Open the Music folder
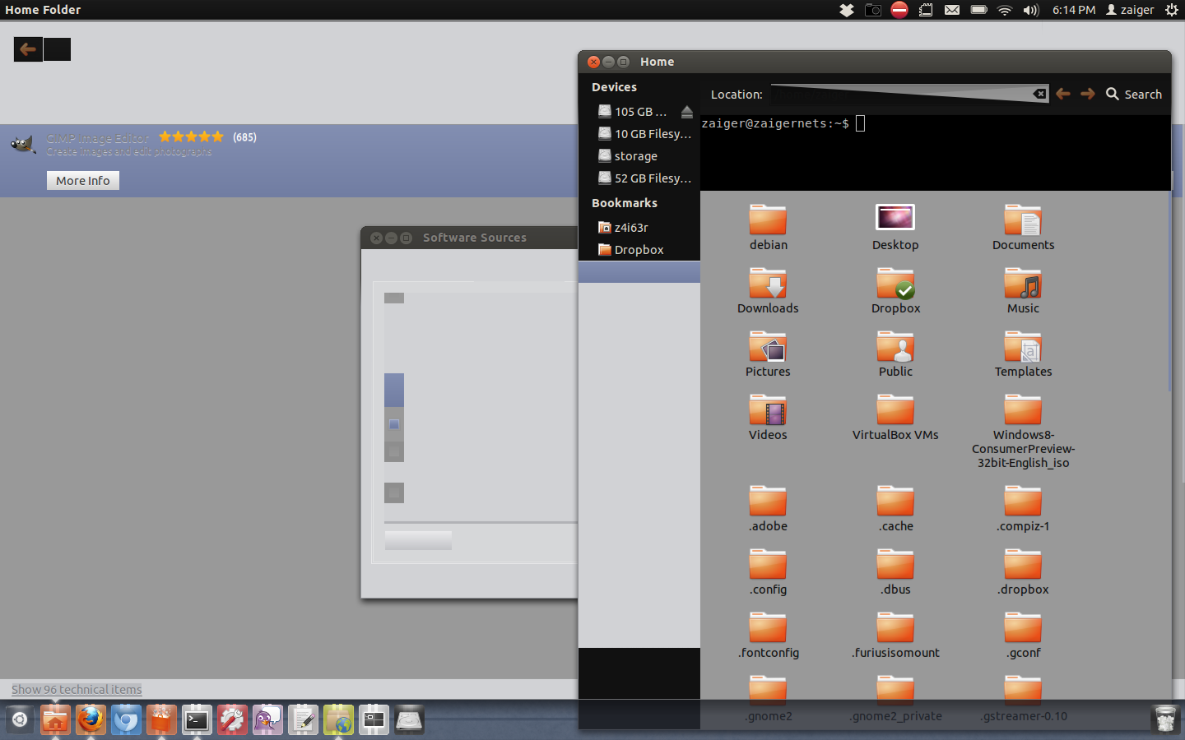 click(1023, 291)
